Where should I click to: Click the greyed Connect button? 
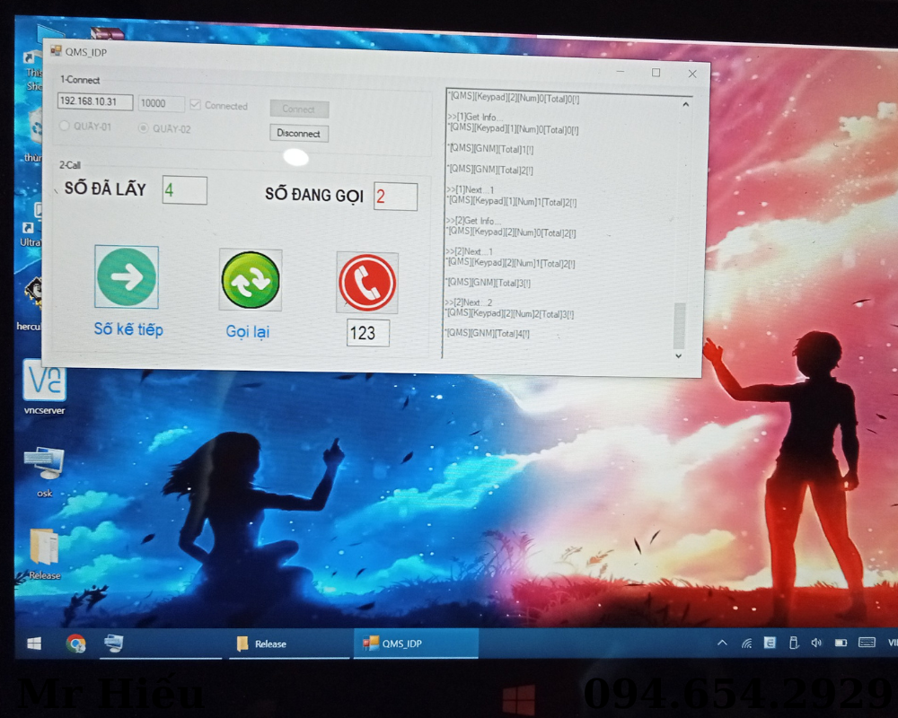click(299, 109)
